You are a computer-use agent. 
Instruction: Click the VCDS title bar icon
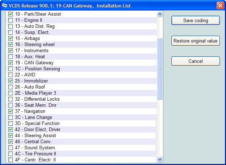(5, 5)
